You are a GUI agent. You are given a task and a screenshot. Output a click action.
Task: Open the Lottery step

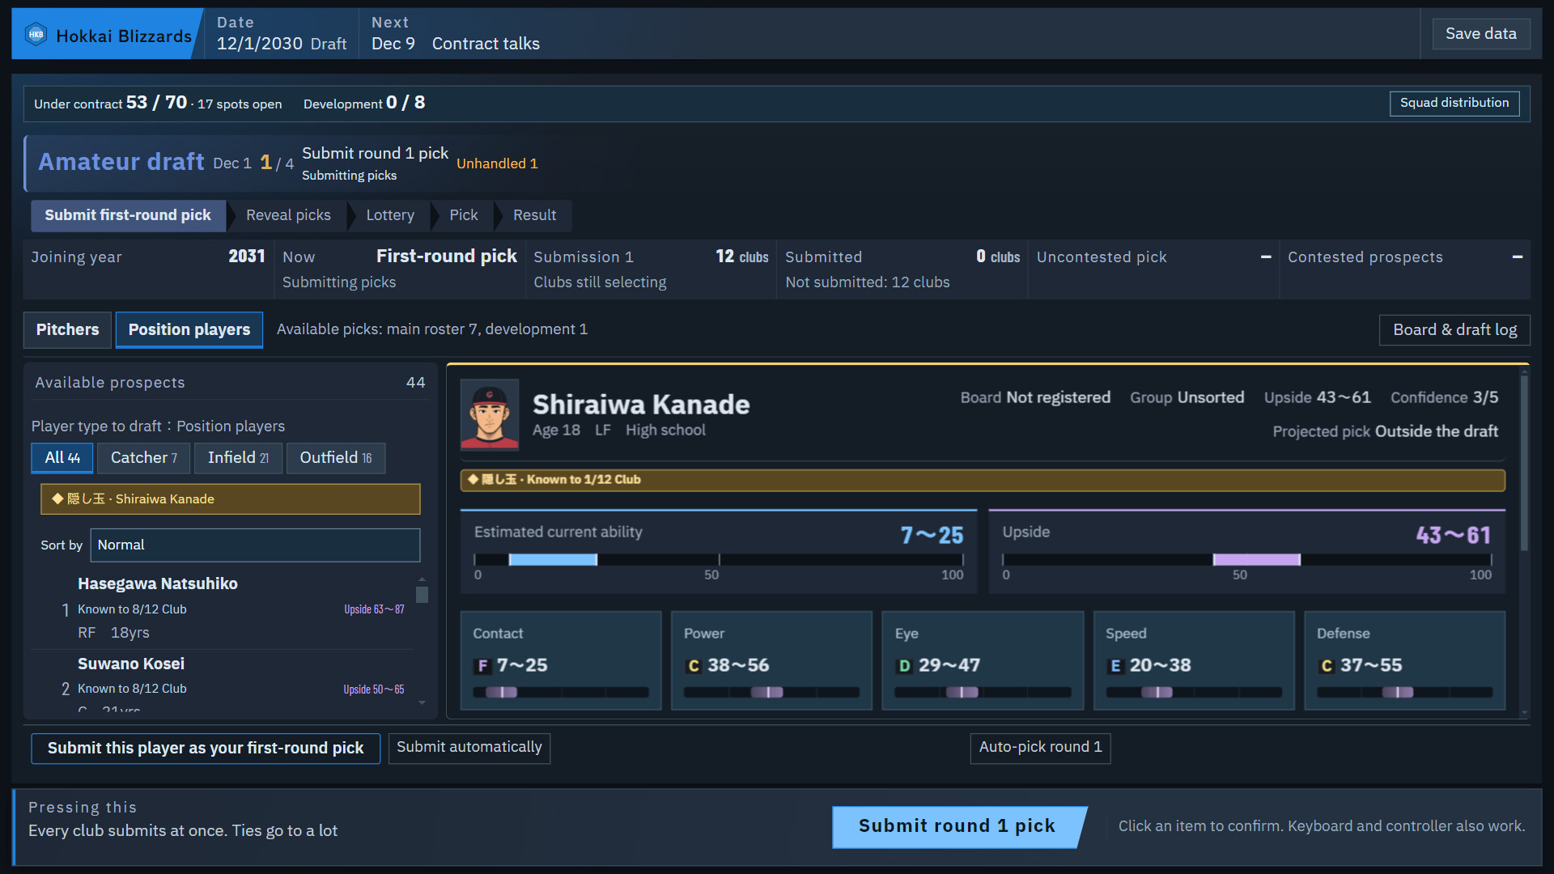[390, 215]
